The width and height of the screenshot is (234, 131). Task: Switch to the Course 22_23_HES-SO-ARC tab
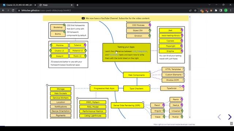pyautogui.click(x=19, y=5)
